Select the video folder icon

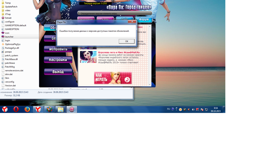[3, 10]
